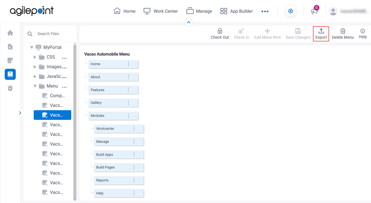Click the home icon in left sidebar
The image size is (371, 203).
click(x=10, y=33)
